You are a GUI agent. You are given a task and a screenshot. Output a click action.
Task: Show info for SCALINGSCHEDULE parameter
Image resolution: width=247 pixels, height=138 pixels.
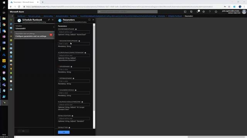pos(76,90)
